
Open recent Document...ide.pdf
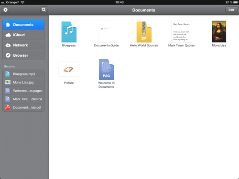(23, 107)
